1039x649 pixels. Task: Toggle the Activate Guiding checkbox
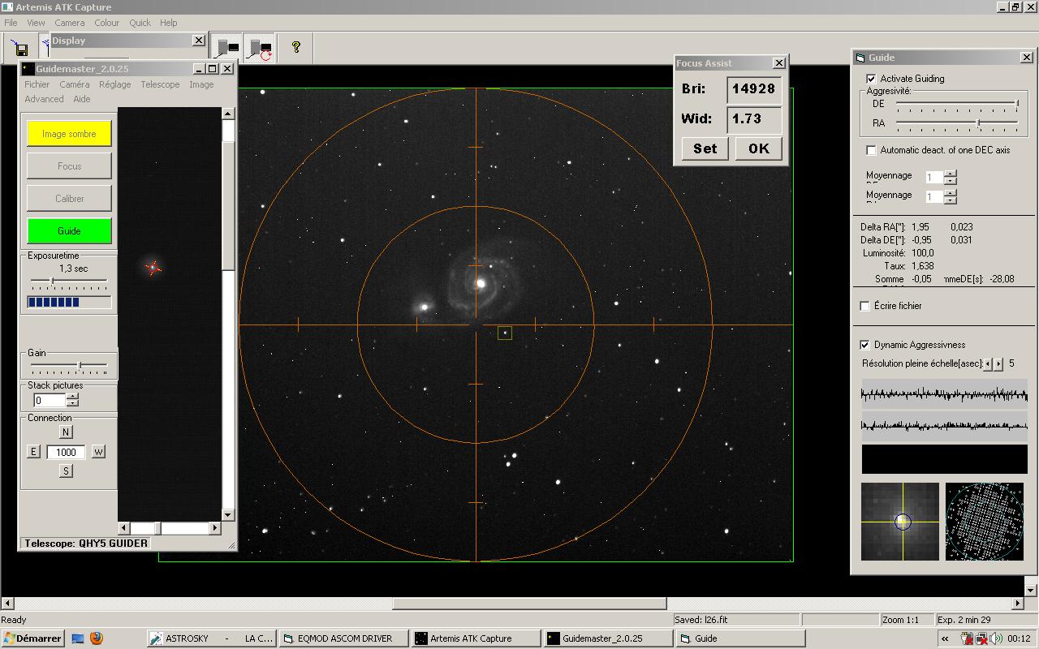871,79
